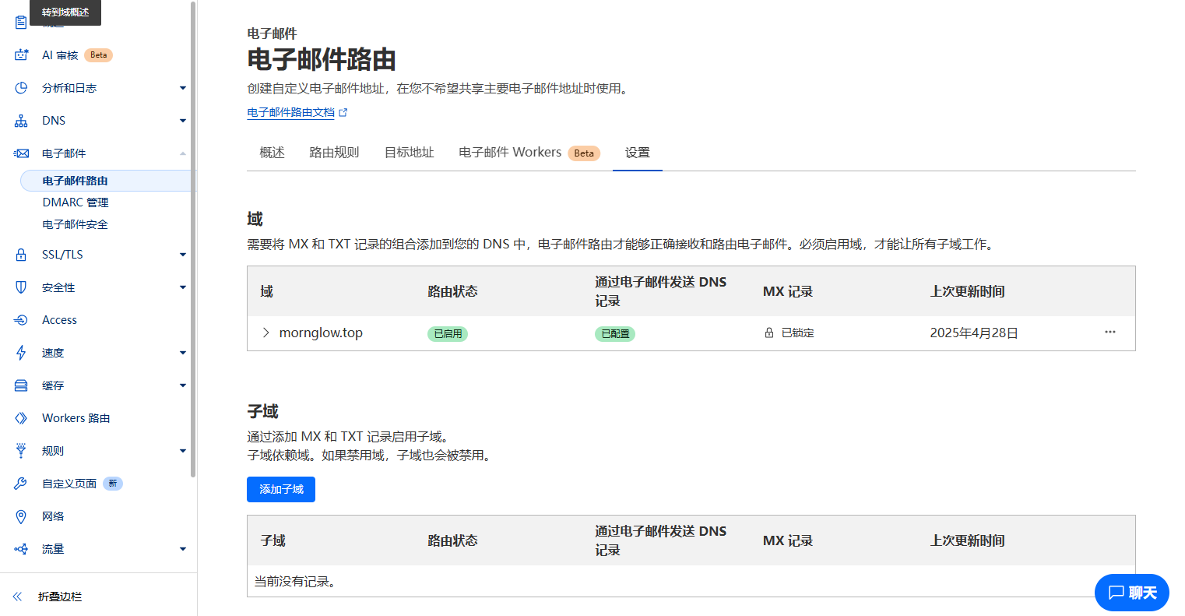Screen dimensions: 1185x616
Task: Click the DNS network icon in sidebar
Action: tap(21, 121)
